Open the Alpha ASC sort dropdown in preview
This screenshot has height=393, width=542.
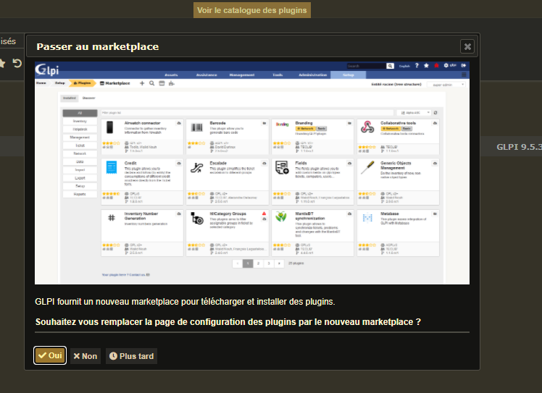click(414, 113)
